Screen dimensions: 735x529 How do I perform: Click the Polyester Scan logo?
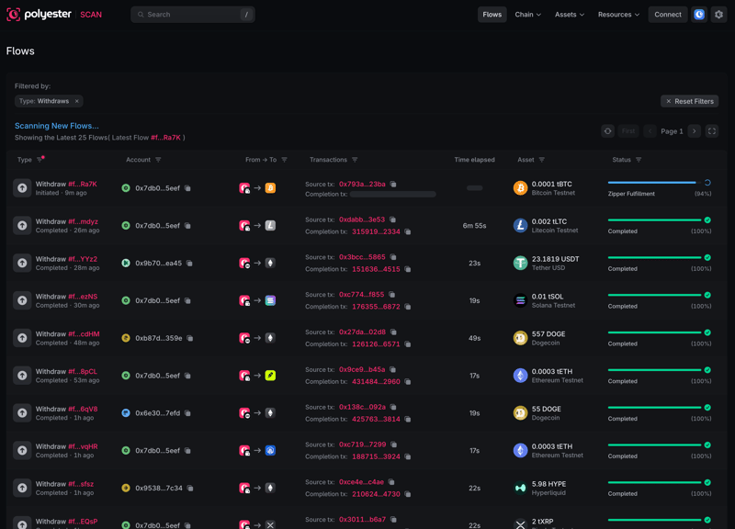click(54, 15)
